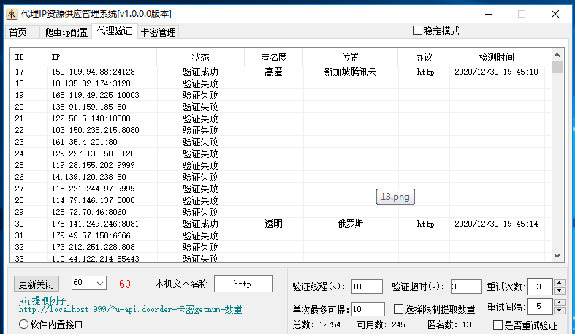The height and width of the screenshot is (334, 575).
Task: Click scrollbar down arrow of proxy list
Action: pos(557,256)
